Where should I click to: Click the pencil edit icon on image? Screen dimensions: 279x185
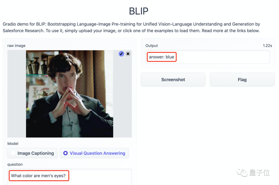121,54
